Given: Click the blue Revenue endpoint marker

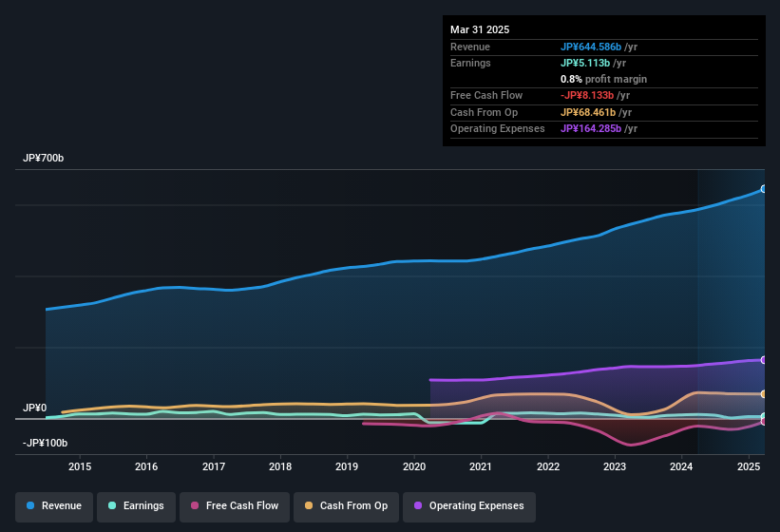Looking at the screenshot, I should 764,189.
